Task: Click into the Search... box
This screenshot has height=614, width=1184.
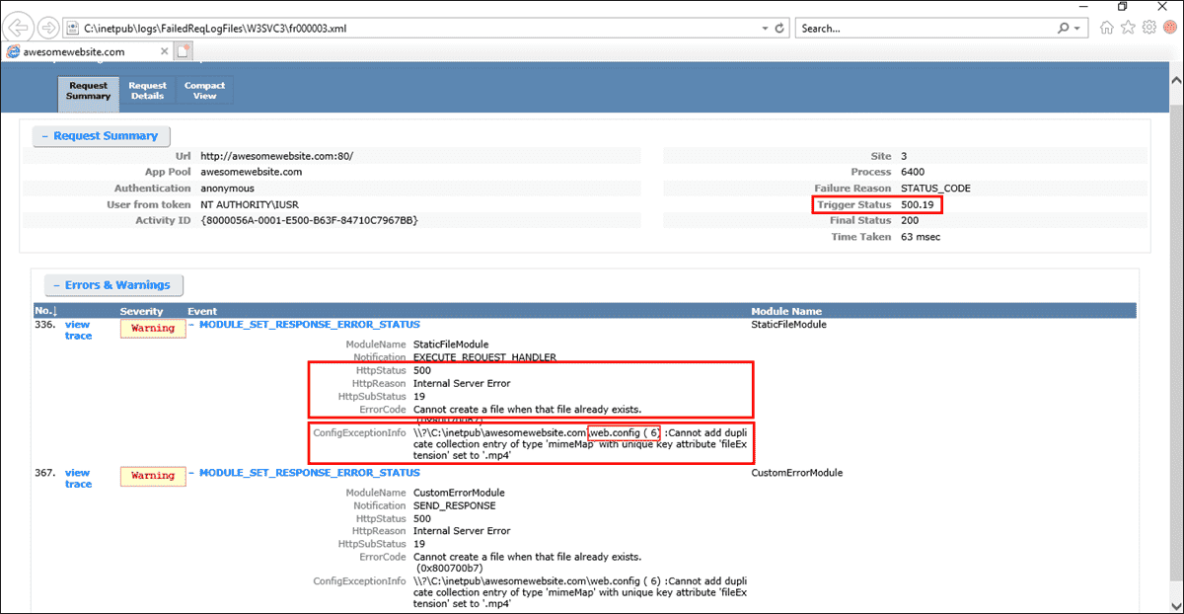Action: click(925, 28)
